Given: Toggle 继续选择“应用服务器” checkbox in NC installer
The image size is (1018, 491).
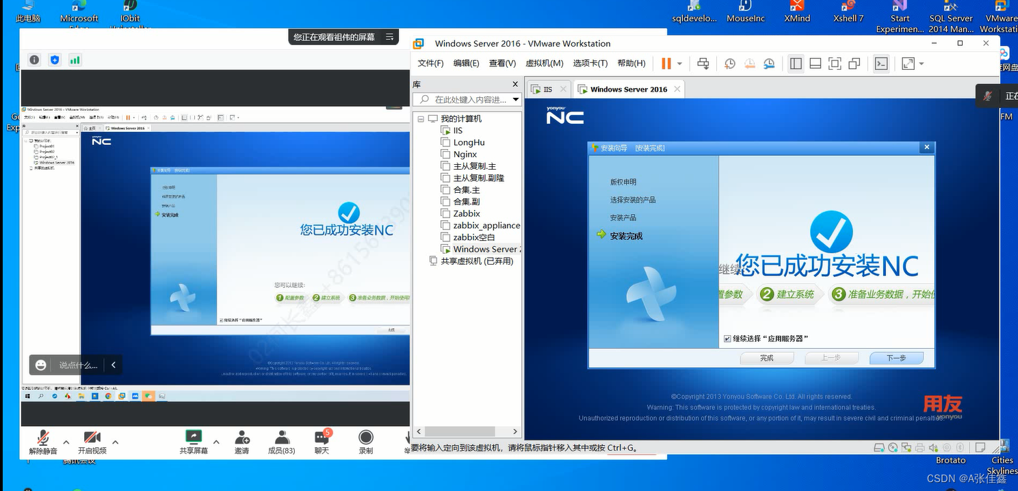Looking at the screenshot, I should click(727, 339).
